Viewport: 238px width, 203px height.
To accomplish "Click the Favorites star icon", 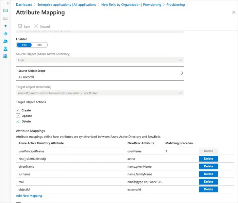I will click(x=5, y=26).
